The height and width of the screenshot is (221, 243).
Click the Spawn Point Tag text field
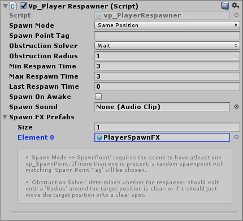point(167,36)
